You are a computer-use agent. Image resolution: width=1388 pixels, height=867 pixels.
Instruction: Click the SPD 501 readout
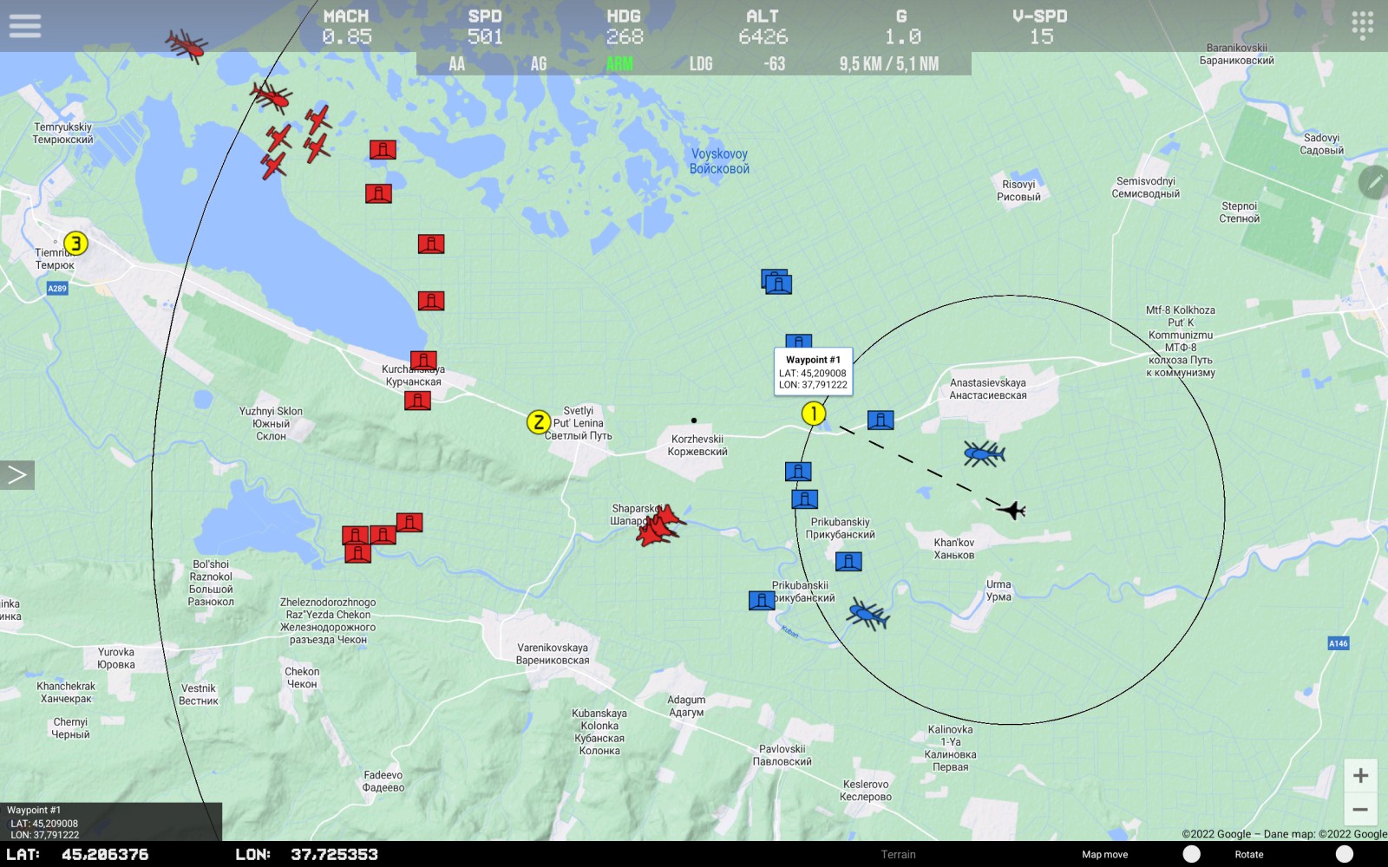coord(485,27)
